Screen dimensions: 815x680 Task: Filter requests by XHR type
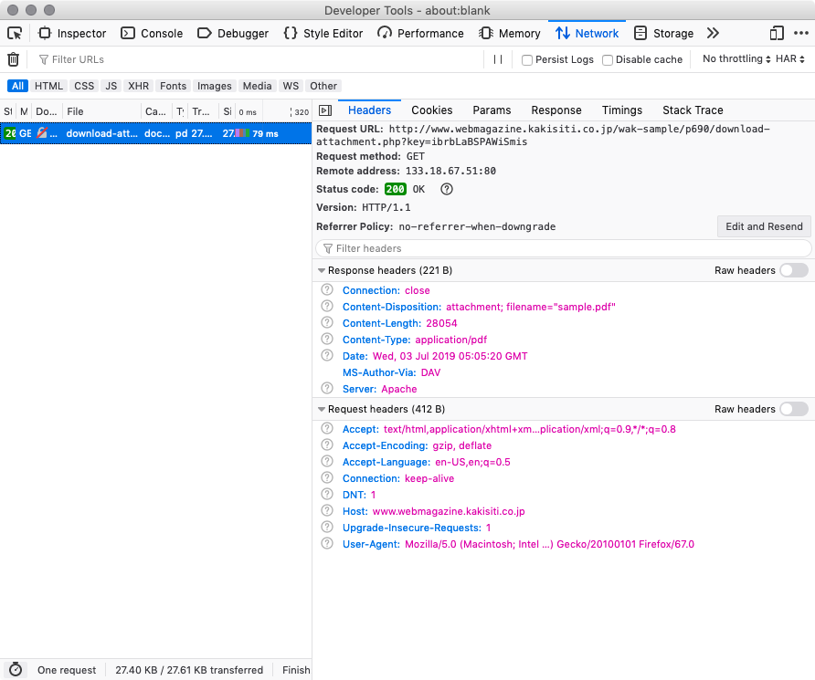click(138, 86)
